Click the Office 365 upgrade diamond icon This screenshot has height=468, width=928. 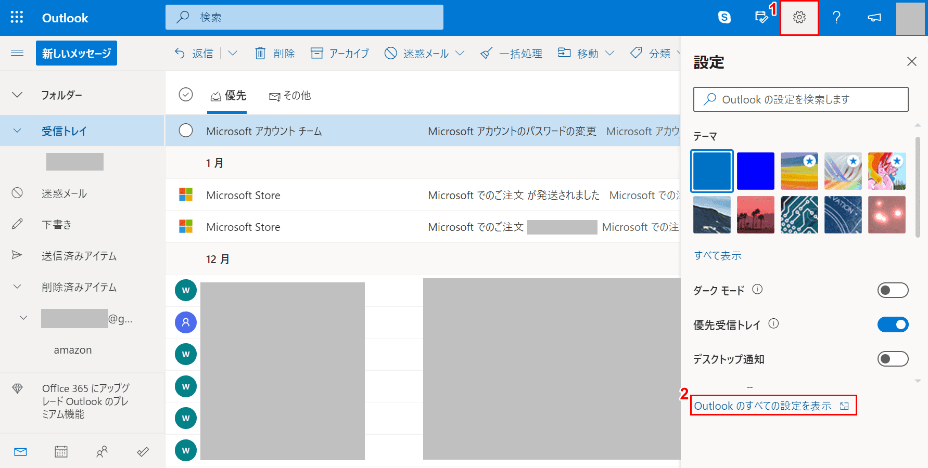17,388
